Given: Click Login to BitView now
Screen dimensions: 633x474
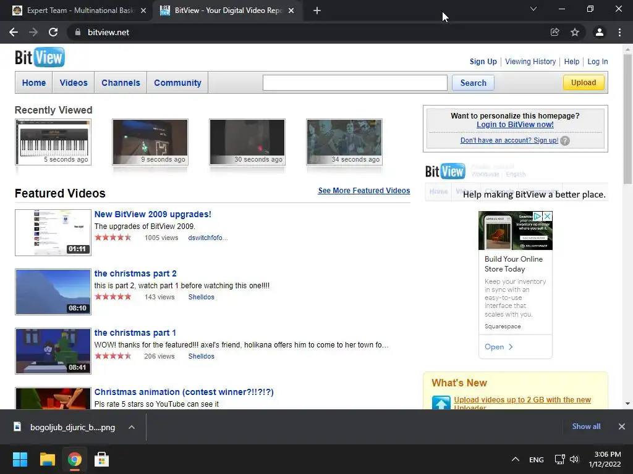Looking at the screenshot, I should [x=515, y=125].
